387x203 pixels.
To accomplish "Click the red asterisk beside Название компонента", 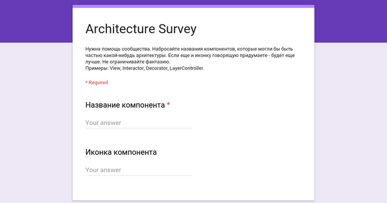I will click(168, 105).
